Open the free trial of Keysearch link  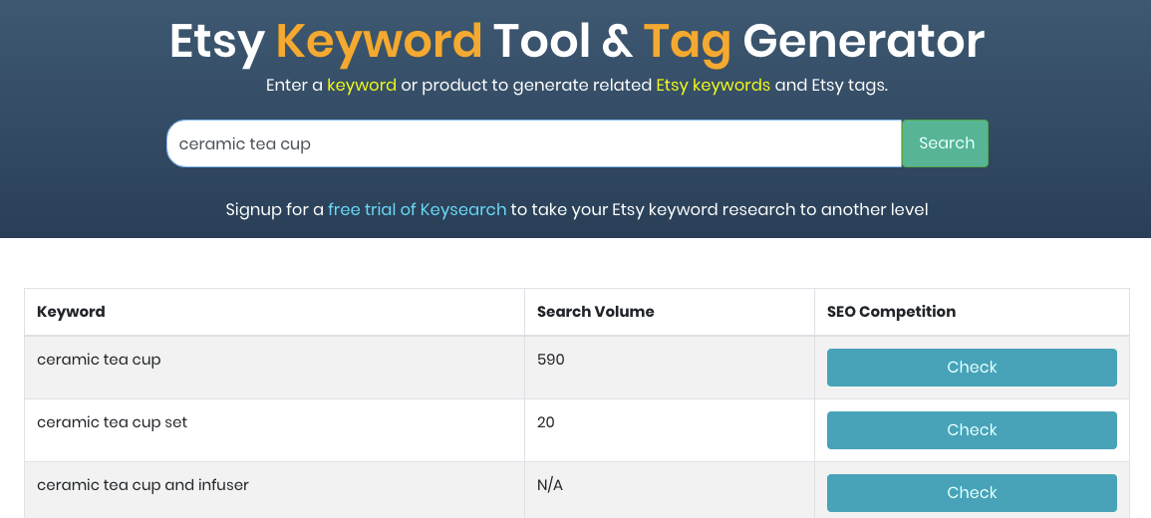417,210
